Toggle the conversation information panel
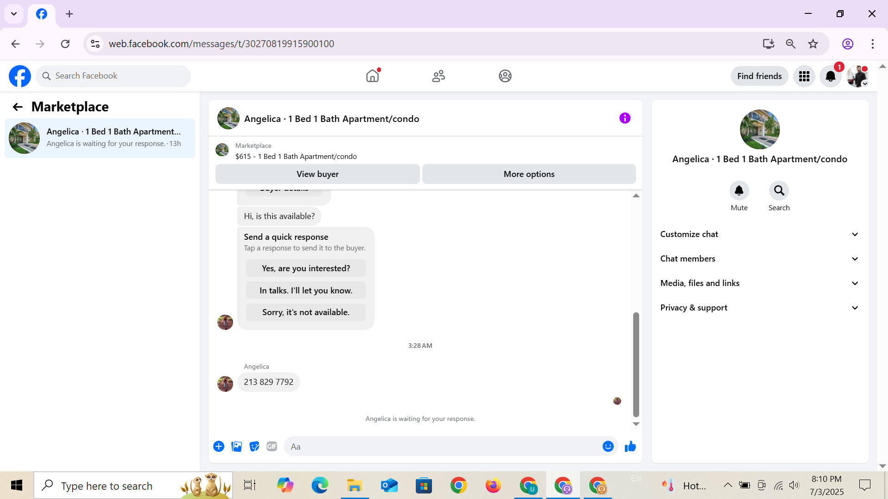The image size is (888, 499). pyautogui.click(x=624, y=118)
